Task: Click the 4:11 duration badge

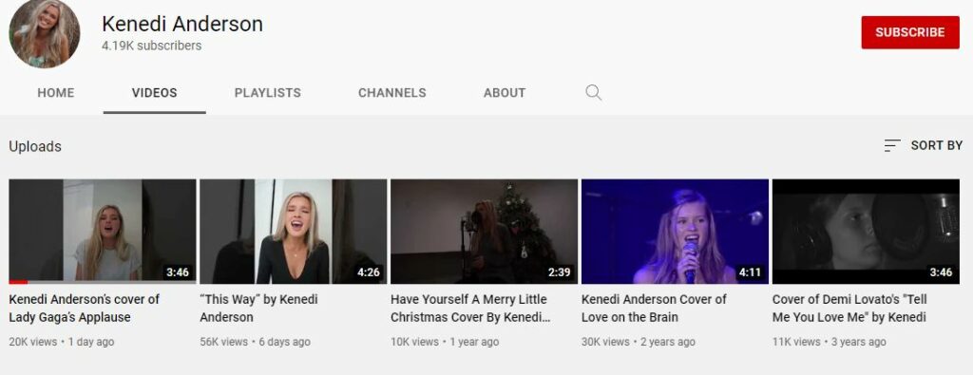Action: 751,272
